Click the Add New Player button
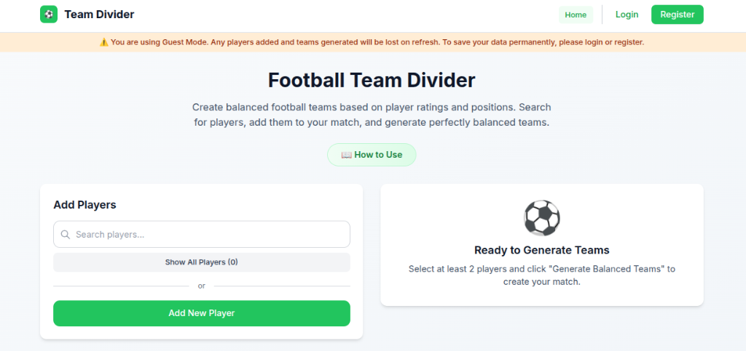The image size is (746, 351). 201,313
